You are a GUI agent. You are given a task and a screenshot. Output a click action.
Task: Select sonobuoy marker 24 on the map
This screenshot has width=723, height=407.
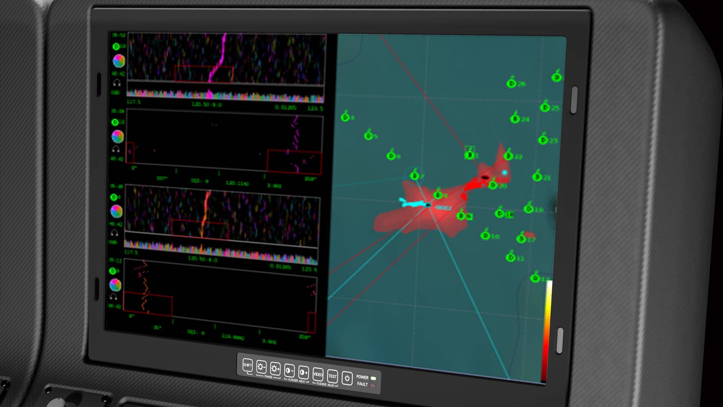click(515, 118)
